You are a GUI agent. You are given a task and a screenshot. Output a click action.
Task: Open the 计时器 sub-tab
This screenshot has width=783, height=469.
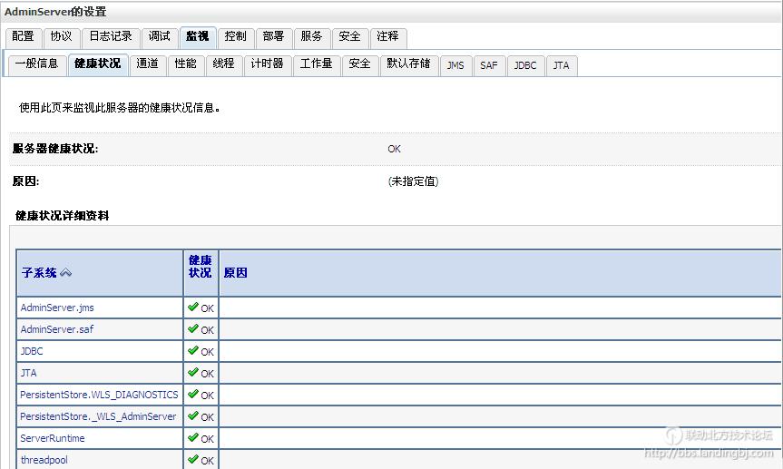click(x=268, y=65)
